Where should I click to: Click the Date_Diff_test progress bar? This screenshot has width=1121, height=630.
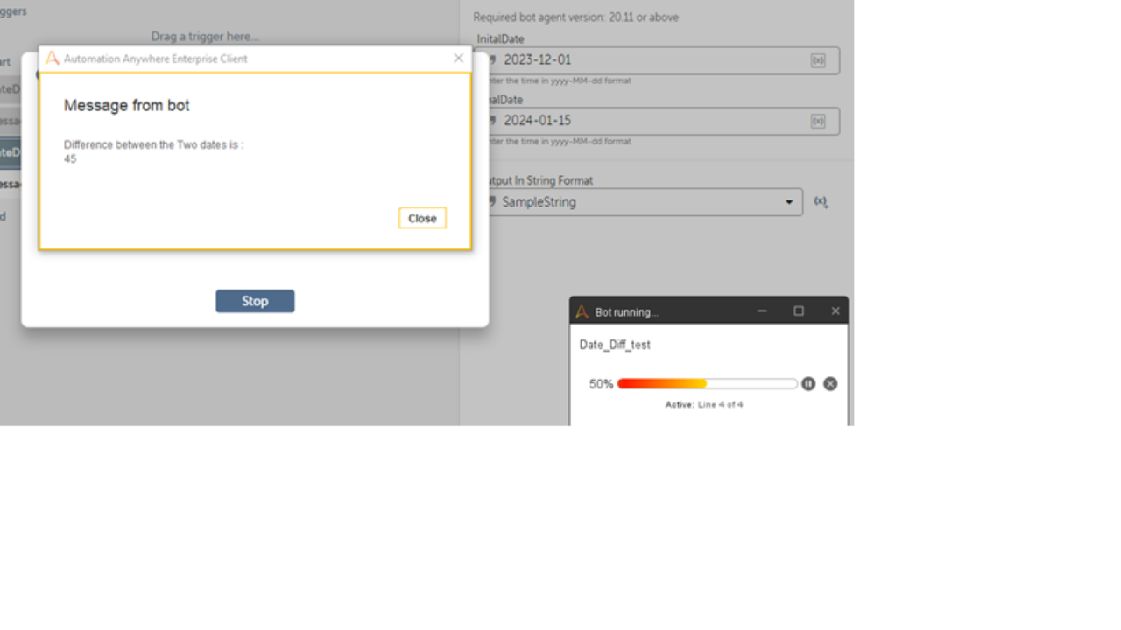(707, 383)
